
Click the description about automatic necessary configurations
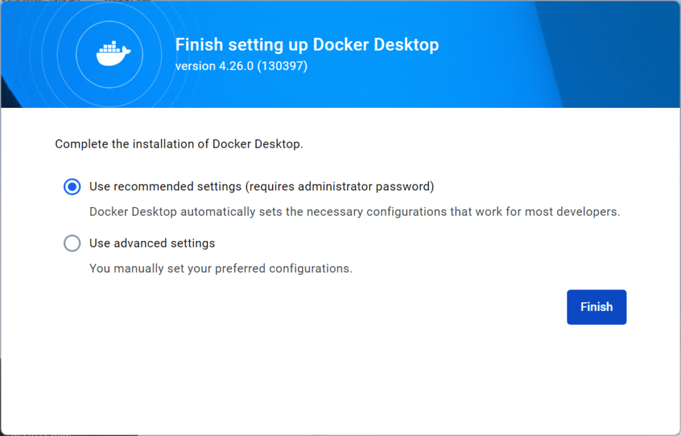click(354, 212)
